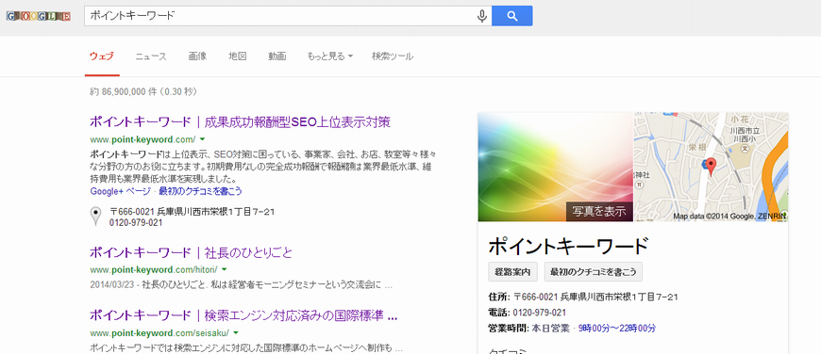Click the address line under first result
The height and width of the screenshot is (354, 821).
(x=193, y=212)
